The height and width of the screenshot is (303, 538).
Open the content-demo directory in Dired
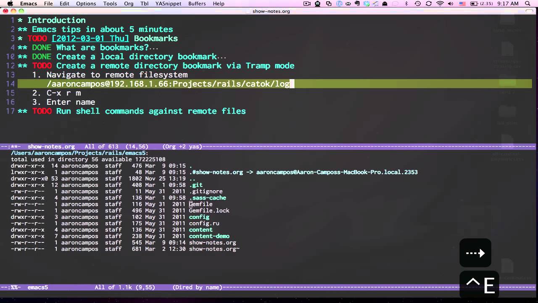209,236
